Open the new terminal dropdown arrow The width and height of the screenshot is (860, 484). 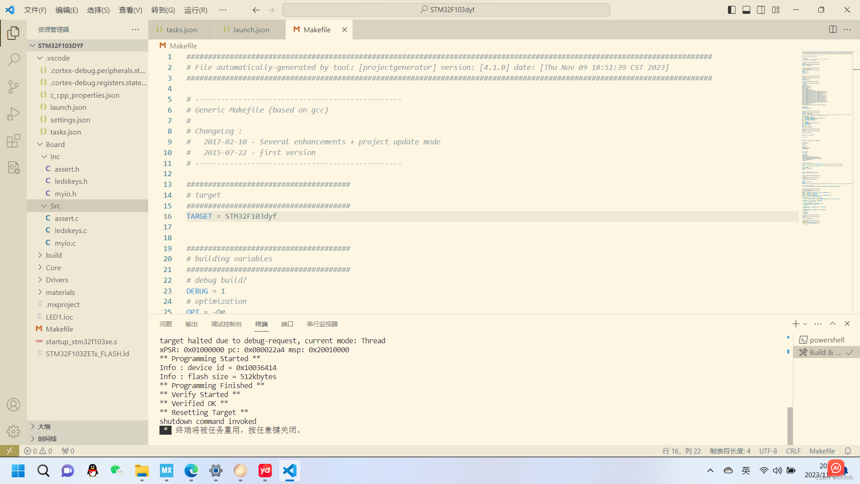pyautogui.click(x=805, y=324)
